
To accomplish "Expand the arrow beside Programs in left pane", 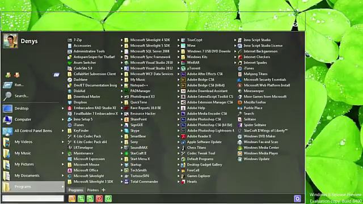I will 62,186.
